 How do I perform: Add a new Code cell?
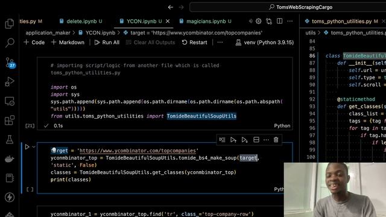point(34,42)
